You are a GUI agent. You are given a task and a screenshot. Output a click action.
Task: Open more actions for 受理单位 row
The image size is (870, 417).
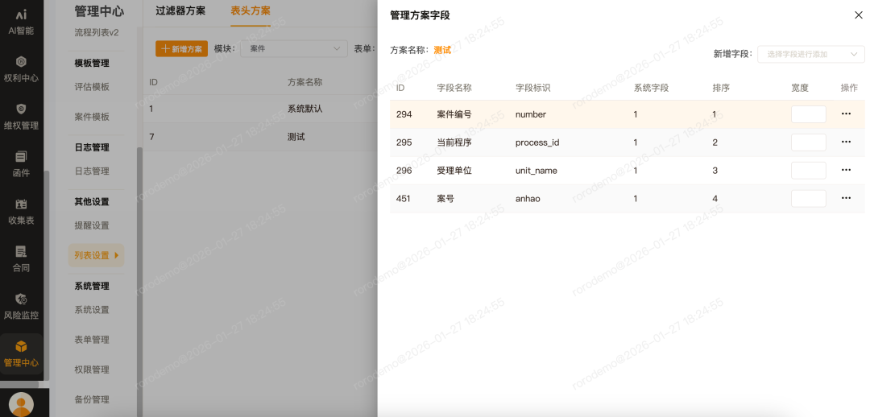point(846,170)
